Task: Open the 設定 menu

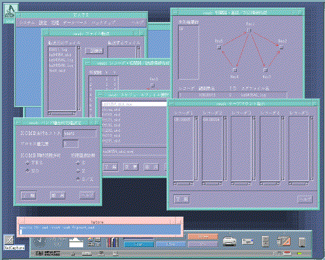Action: pos(43,23)
